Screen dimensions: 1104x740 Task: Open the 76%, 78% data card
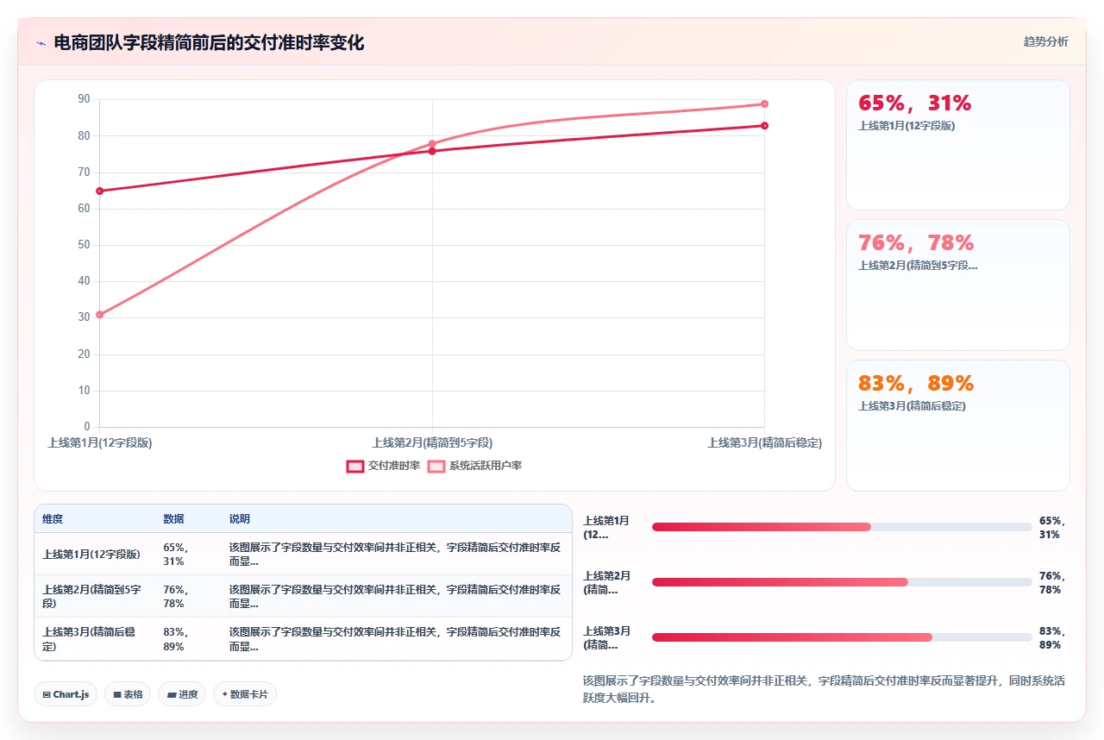click(x=958, y=285)
